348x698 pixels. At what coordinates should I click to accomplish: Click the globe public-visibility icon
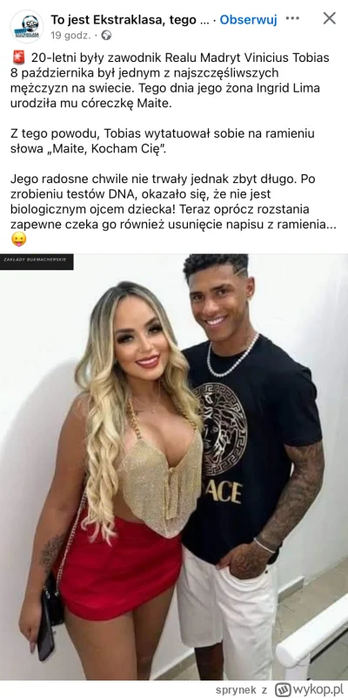pos(106,36)
